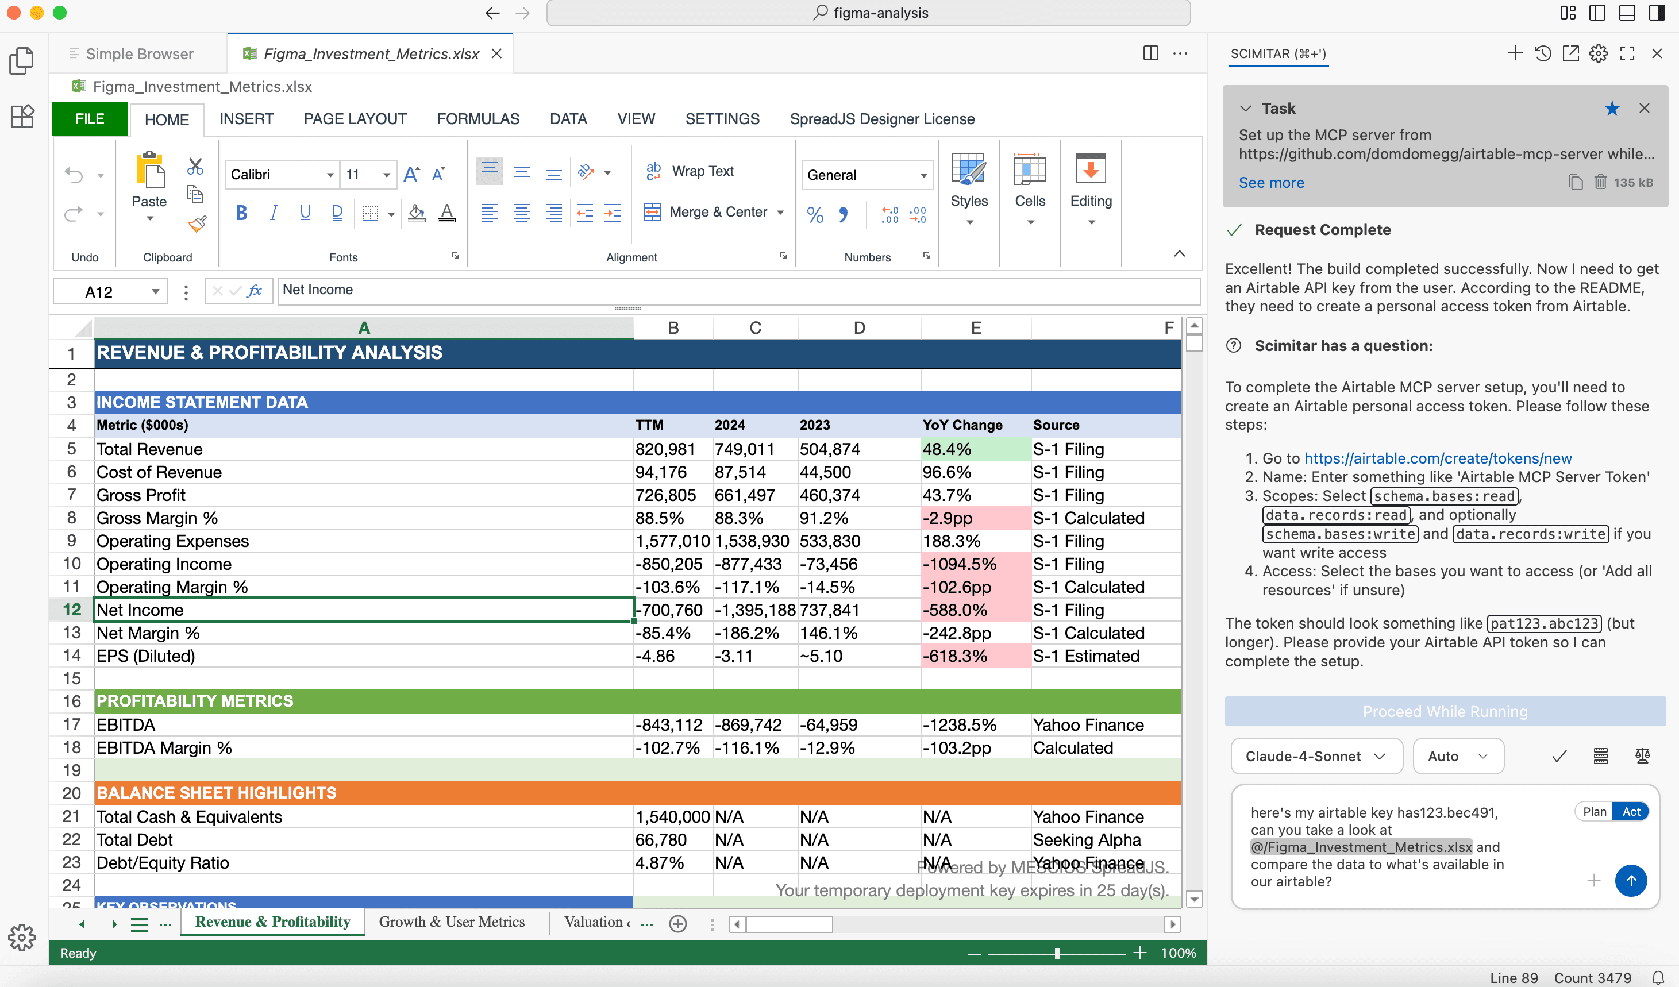Select the Format Painter tool
The height and width of the screenshot is (987, 1679).
pos(198,225)
